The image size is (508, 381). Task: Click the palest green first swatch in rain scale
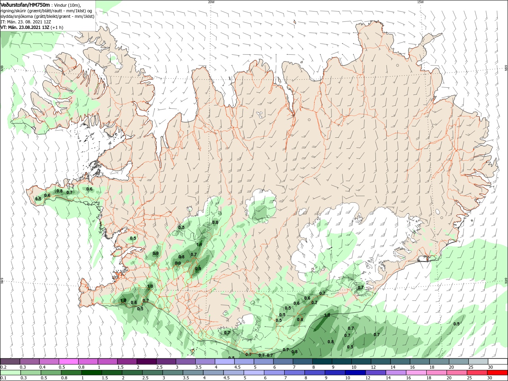click(10, 373)
